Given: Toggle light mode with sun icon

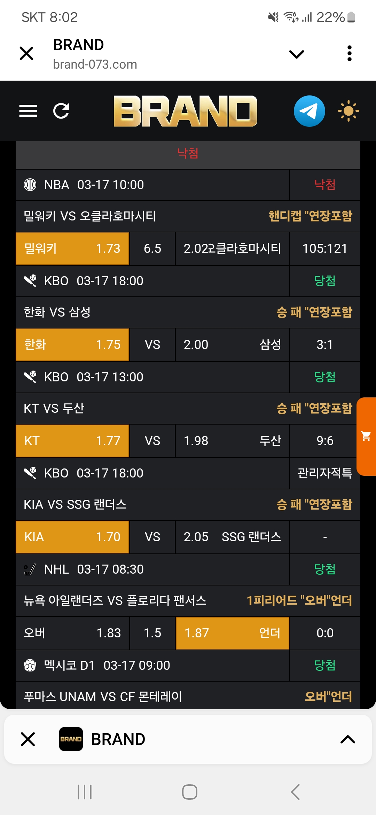Looking at the screenshot, I should tap(348, 111).
